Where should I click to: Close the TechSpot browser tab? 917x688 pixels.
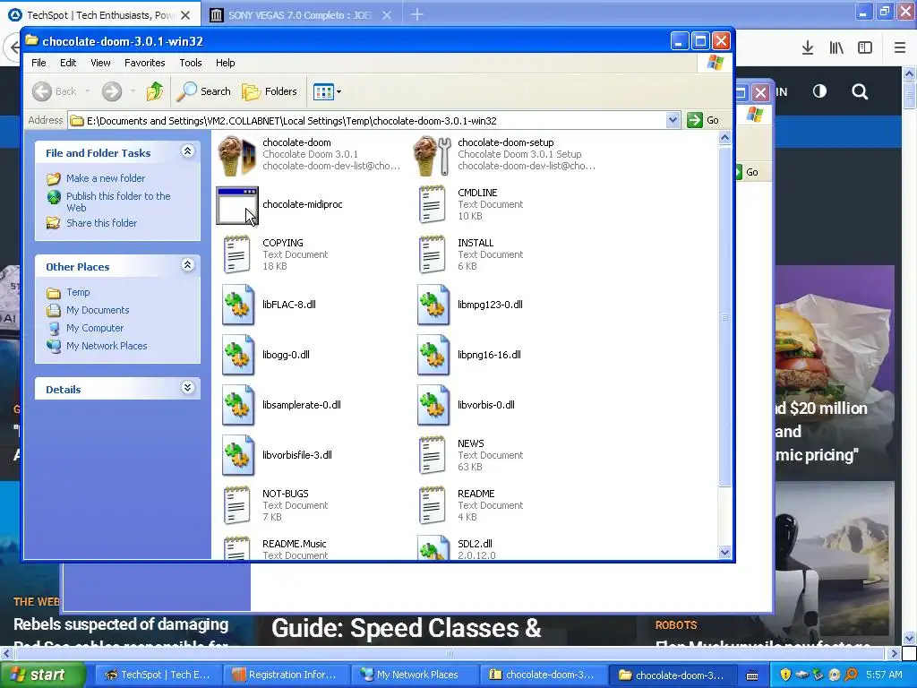coord(185,15)
